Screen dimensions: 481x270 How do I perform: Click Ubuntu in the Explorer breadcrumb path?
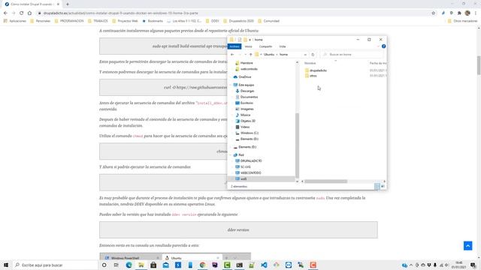click(x=269, y=55)
